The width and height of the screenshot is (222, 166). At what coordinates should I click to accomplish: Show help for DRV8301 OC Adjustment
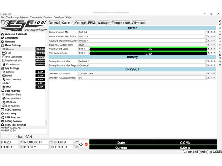pyautogui.click(x=214, y=77)
